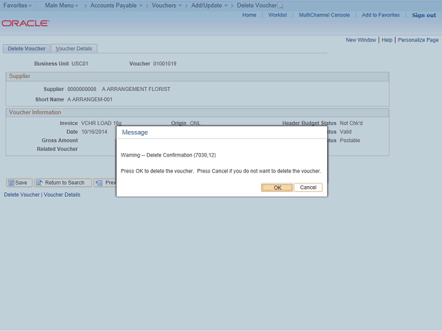Screen dimensions: 442x331
Task: Click the Save button
Action: point(19,183)
